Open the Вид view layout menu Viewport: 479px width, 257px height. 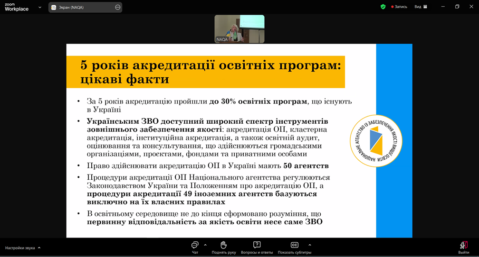click(421, 7)
